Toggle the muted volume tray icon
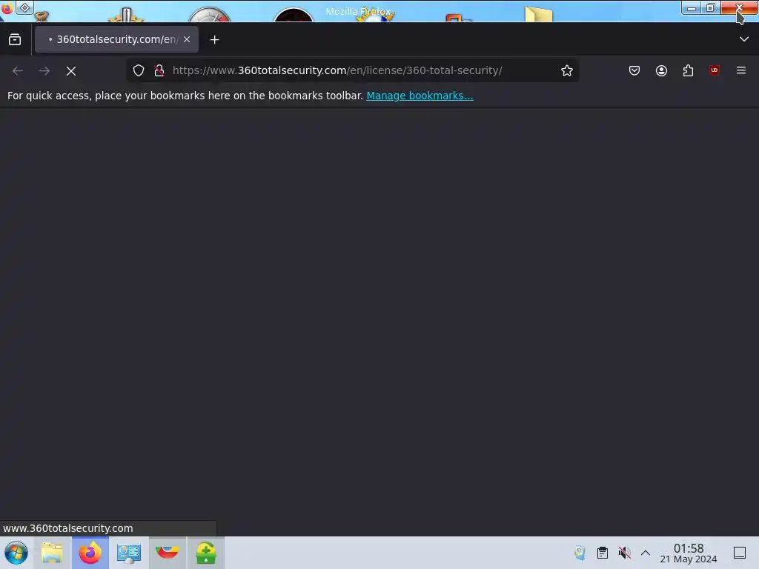This screenshot has height=569, width=759. coord(624,553)
